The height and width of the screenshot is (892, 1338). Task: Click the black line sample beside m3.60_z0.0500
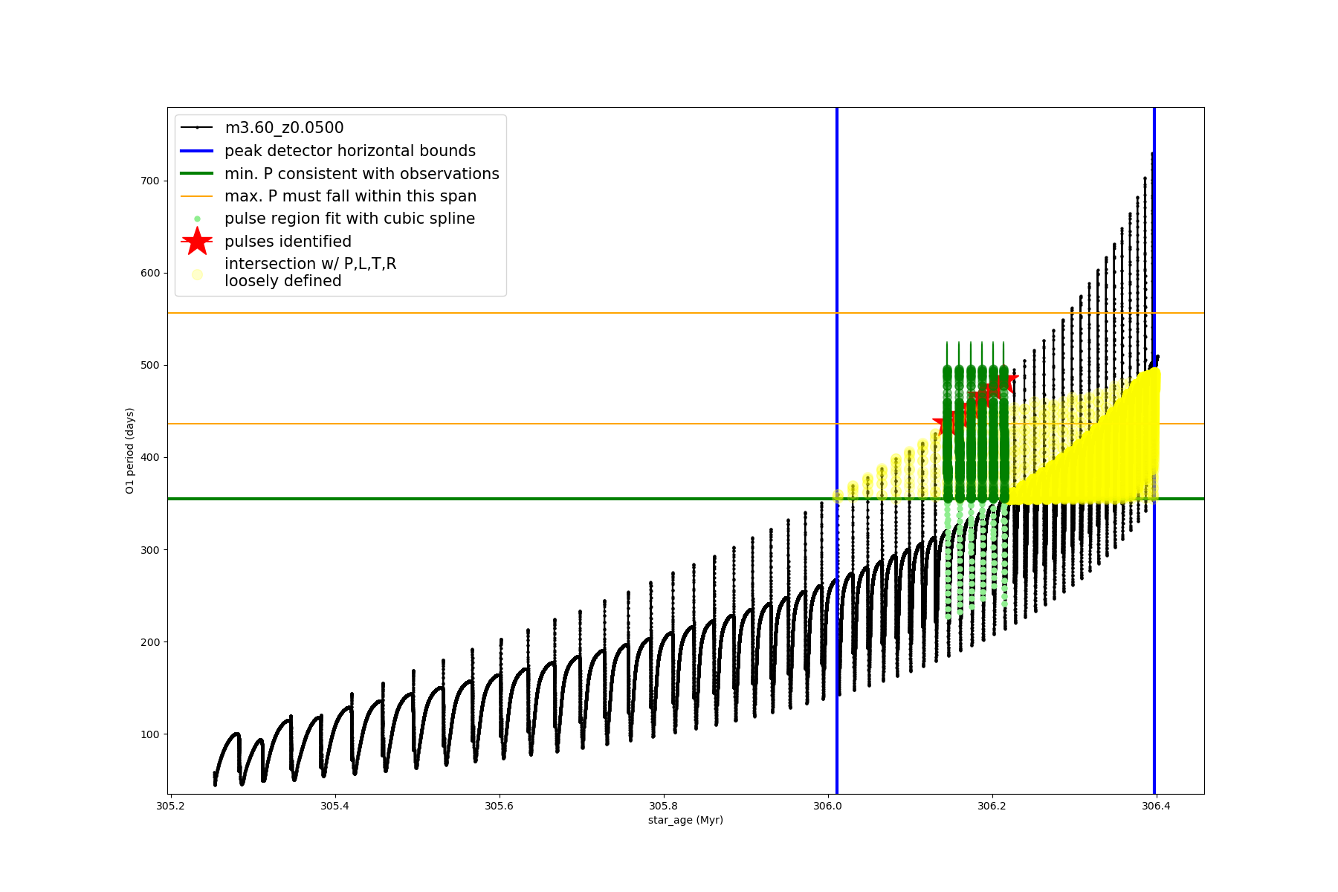tap(197, 128)
